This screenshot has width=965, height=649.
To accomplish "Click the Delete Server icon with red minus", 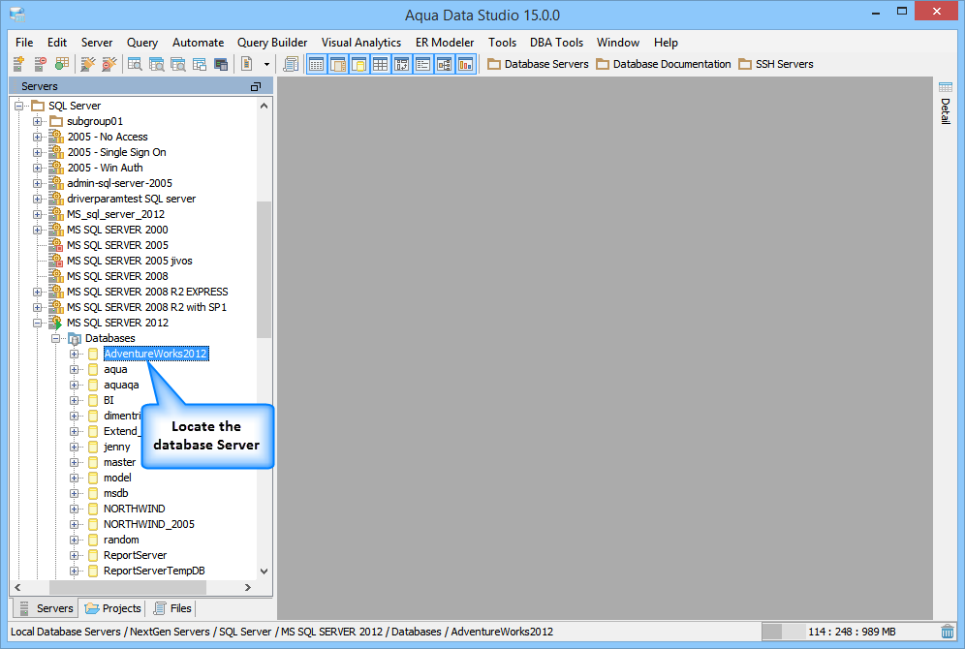I will [x=40, y=63].
